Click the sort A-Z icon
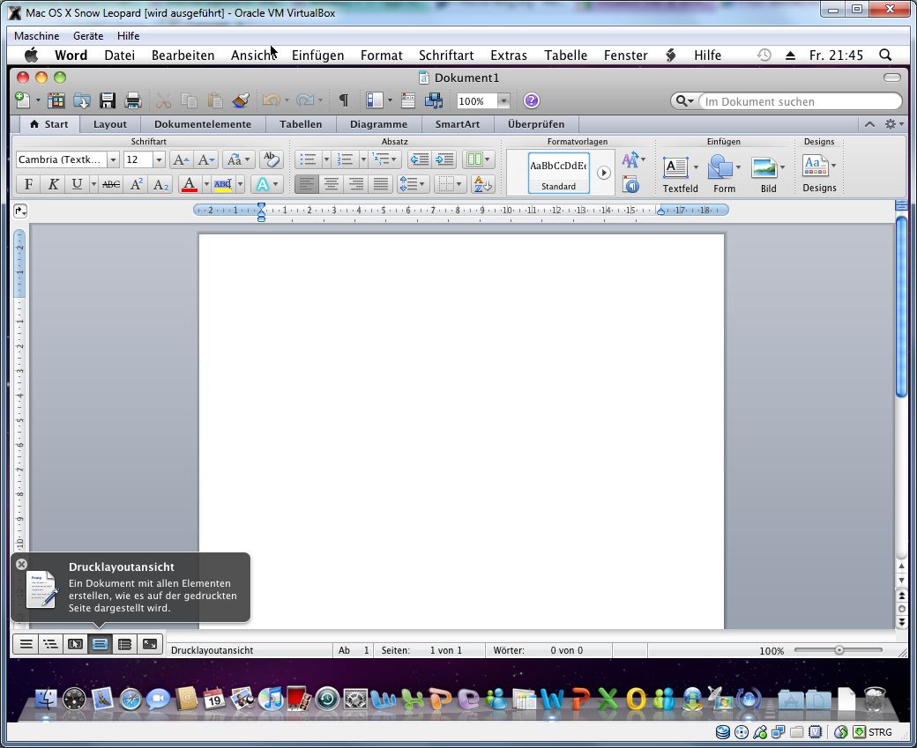 tap(482, 185)
